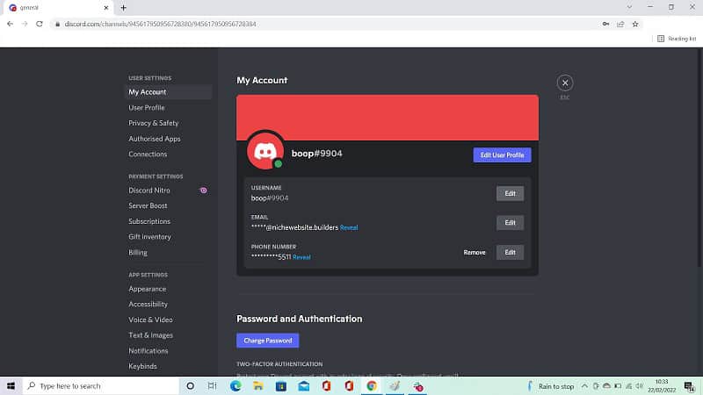Reload the Discord page
The image size is (703, 395).
[x=40, y=25]
